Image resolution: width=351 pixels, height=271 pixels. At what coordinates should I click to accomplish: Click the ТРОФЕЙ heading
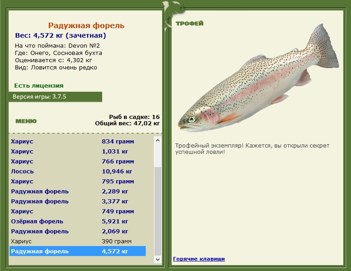[x=190, y=23]
